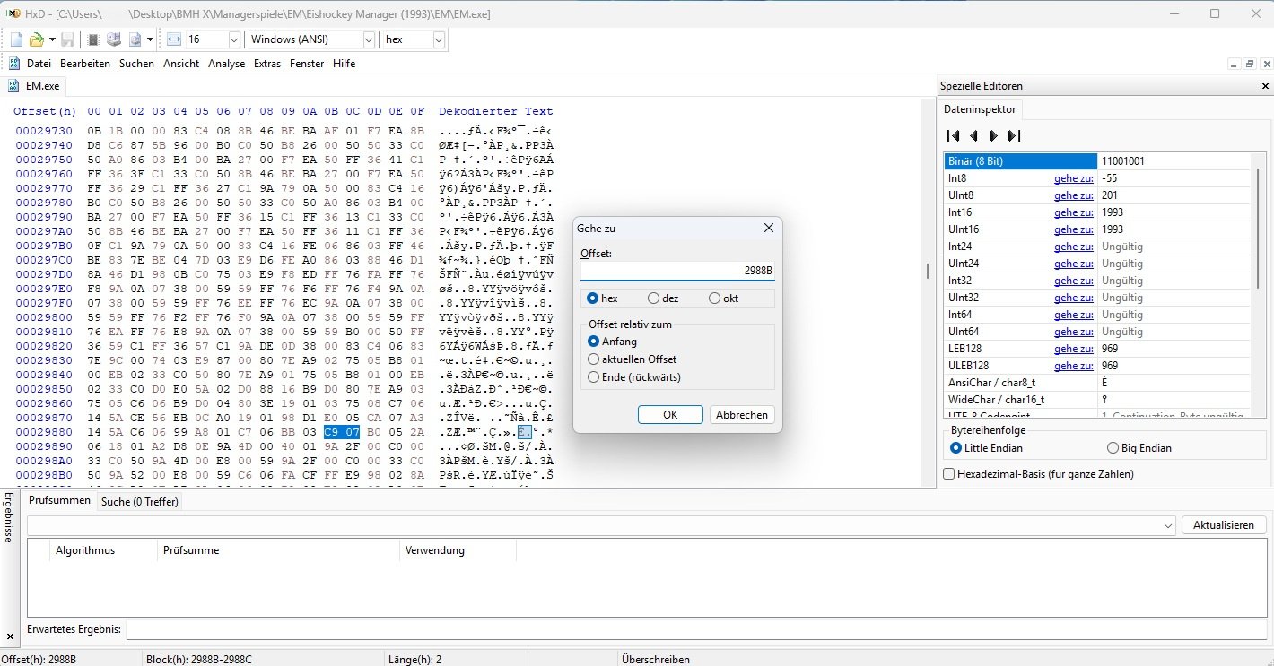The width and height of the screenshot is (1274, 666).
Task: Follow the 'gehe zu' link for Int16
Action: click(x=1073, y=212)
